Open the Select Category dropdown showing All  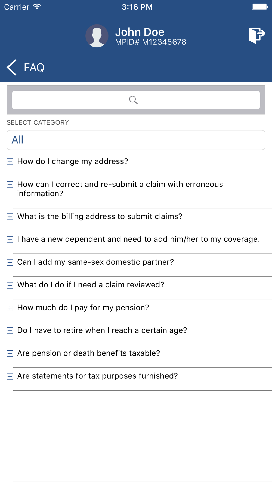136,140
